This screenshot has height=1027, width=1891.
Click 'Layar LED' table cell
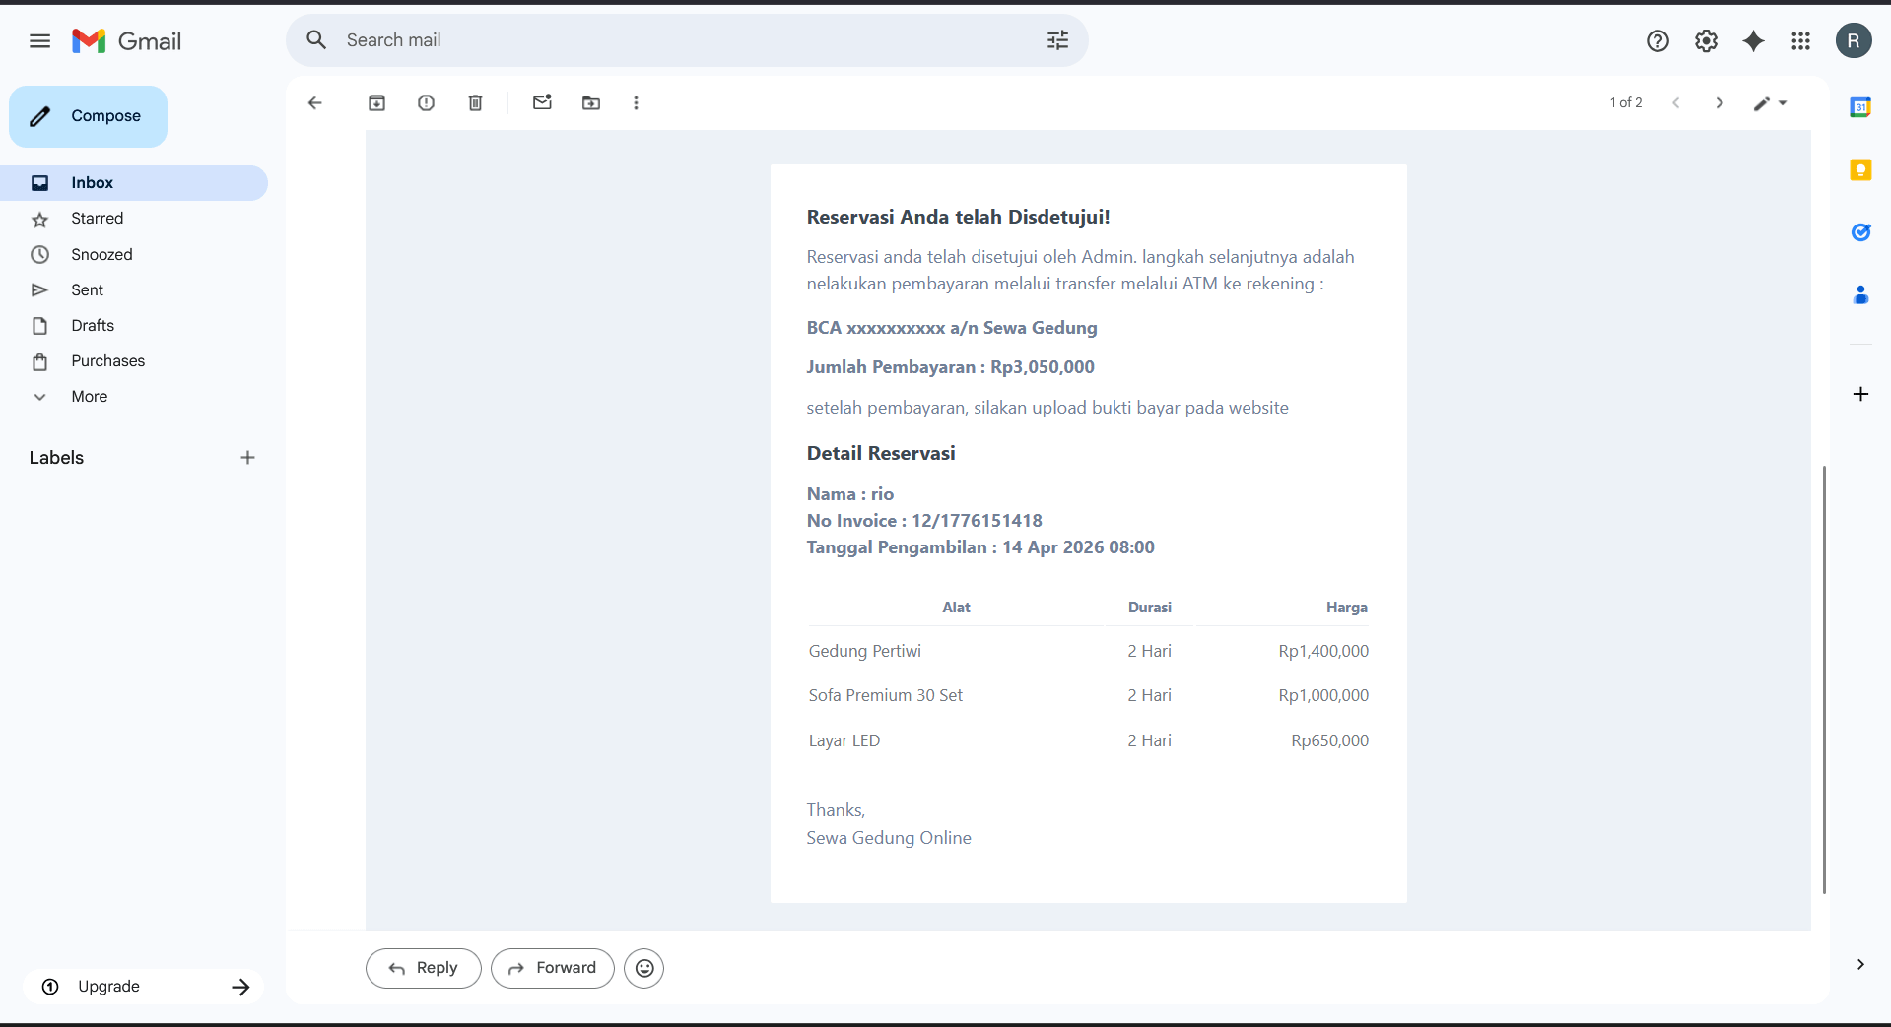coord(844,740)
